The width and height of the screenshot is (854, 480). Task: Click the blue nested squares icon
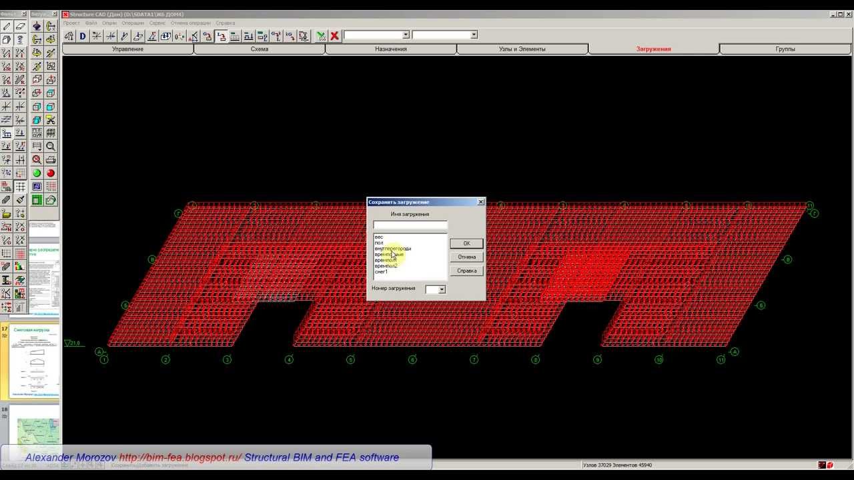(37, 187)
